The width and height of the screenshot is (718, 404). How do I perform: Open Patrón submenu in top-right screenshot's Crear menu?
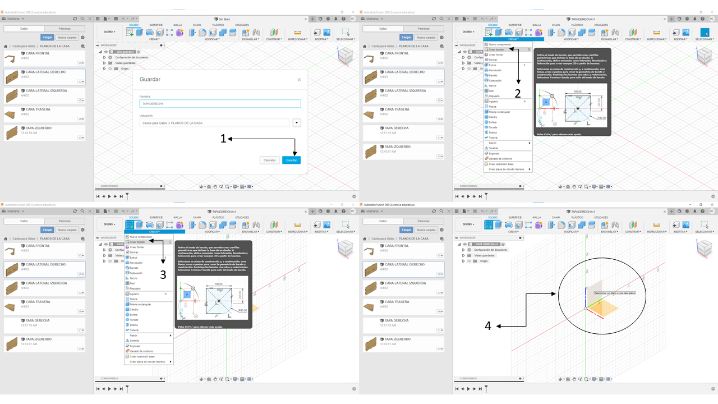(x=507, y=143)
